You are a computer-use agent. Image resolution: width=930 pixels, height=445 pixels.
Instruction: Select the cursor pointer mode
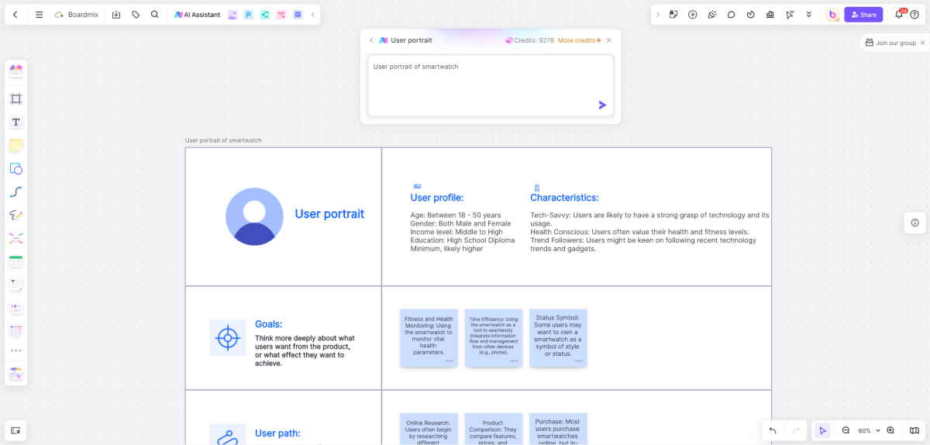click(822, 430)
